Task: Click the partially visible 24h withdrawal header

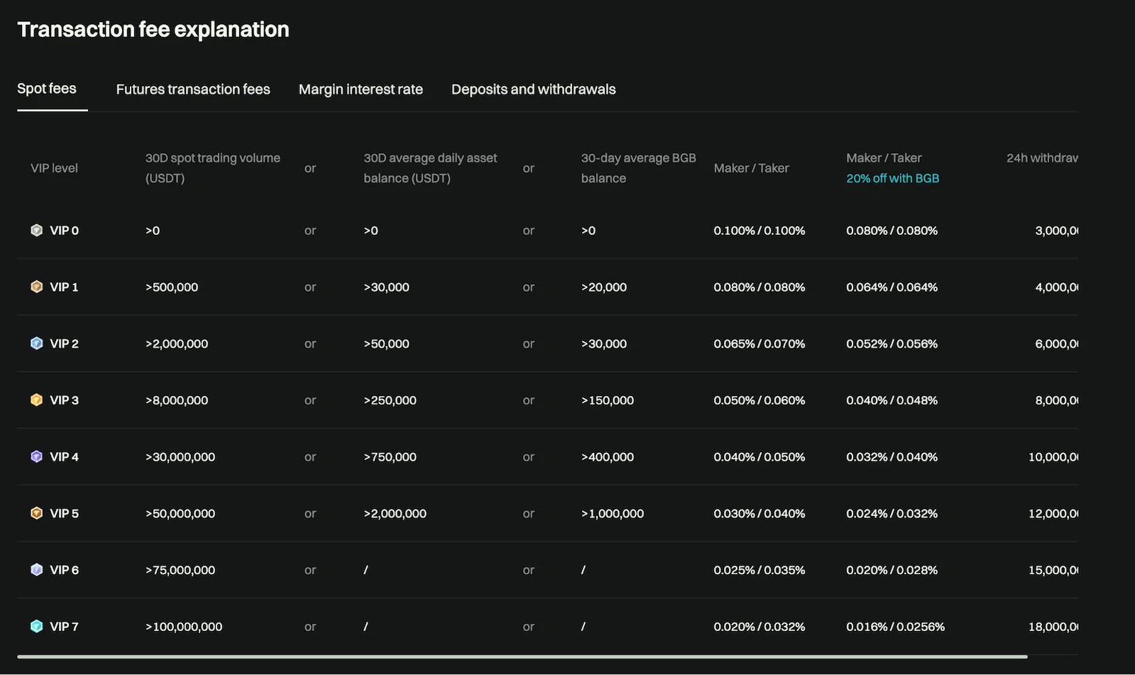Action: 1041,158
